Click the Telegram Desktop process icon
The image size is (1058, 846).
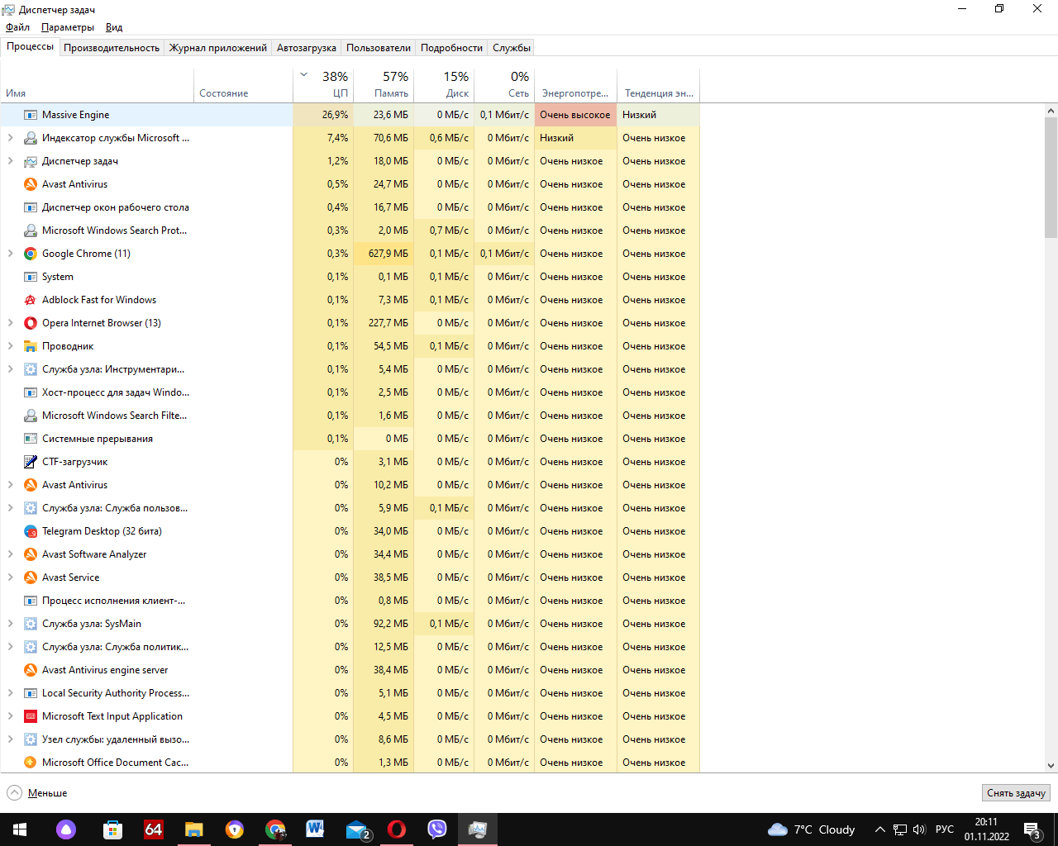[31, 531]
